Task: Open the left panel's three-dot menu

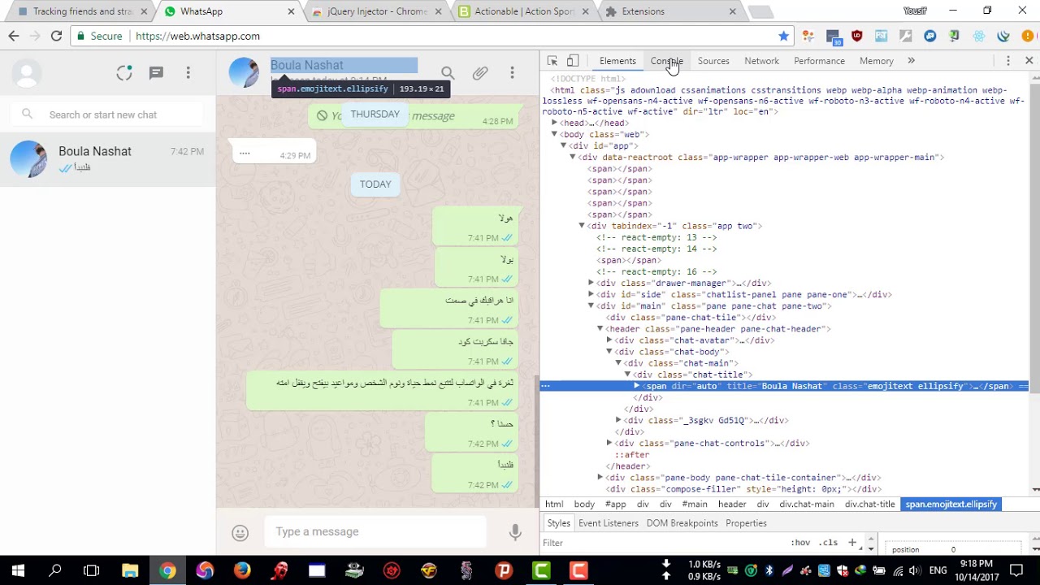Action: coord(188,73)
